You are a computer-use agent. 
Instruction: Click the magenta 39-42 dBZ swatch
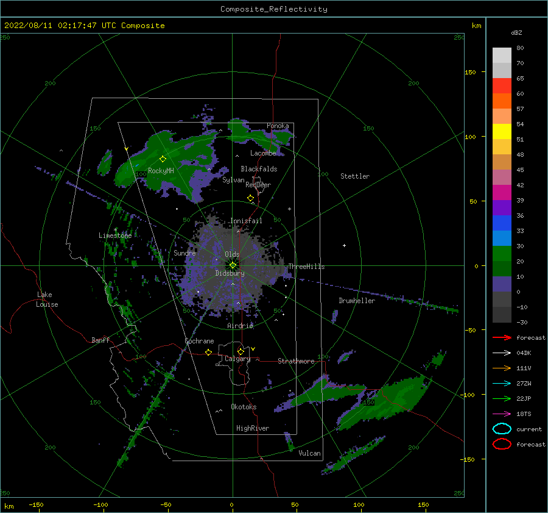(x=502, y=193)
